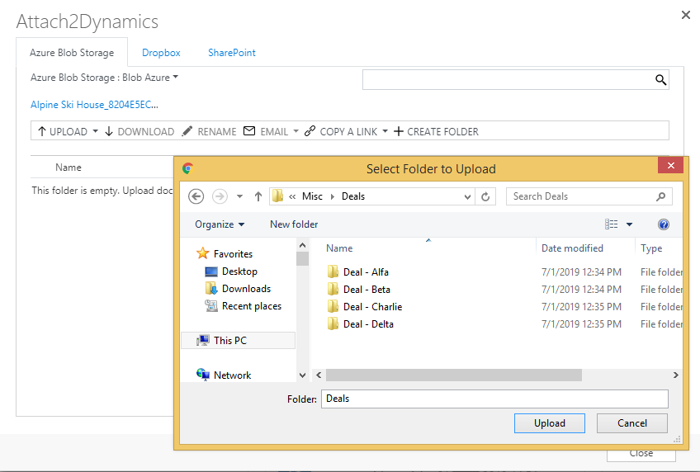Go up one folder level

coord(258,196)
